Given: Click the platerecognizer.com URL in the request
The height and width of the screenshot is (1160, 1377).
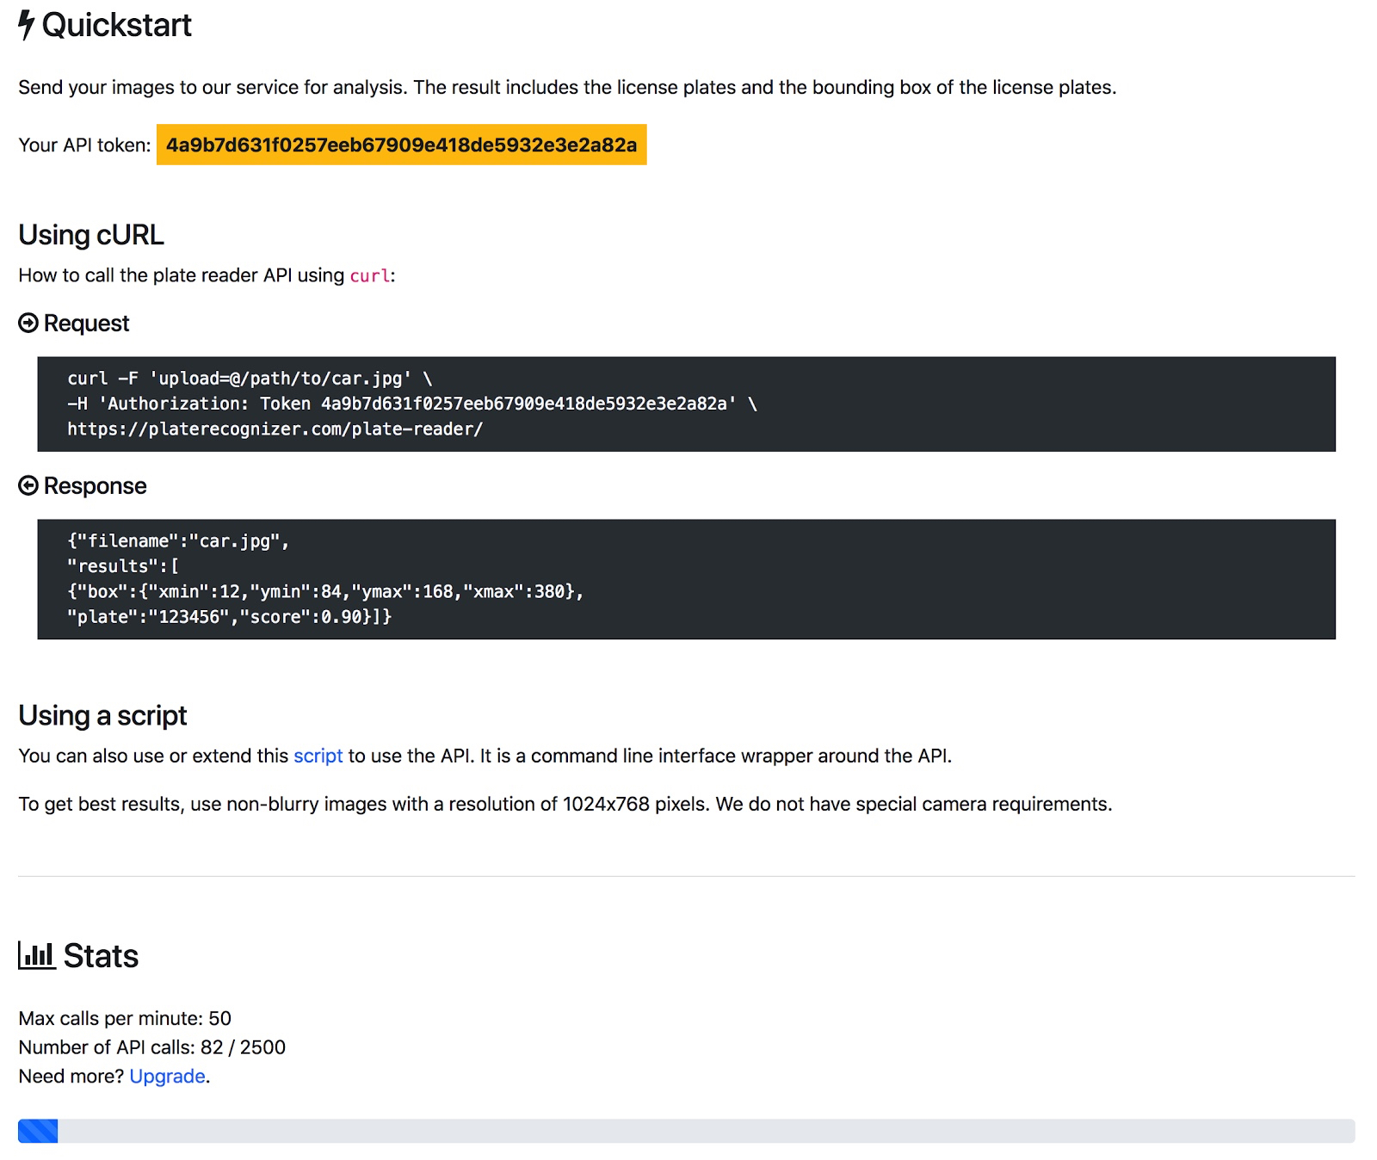Looking at the screenshot, I should click(x=275, y=429).
